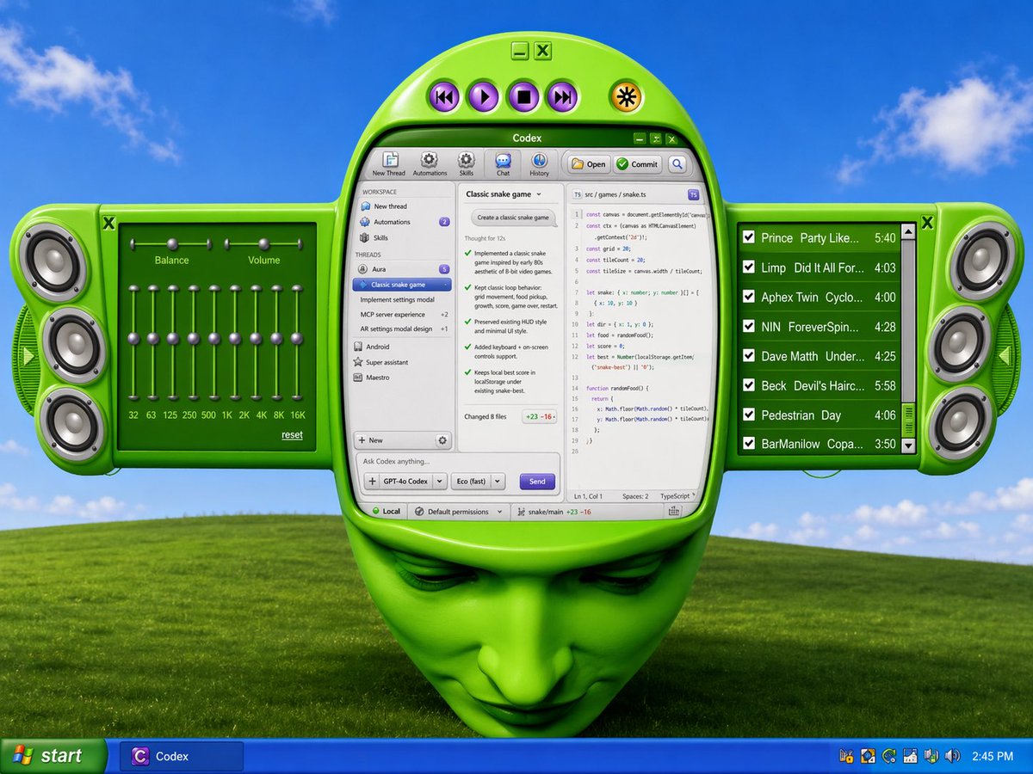Viewport: 1033px width, 774px height.
Task: Click the Open folder button
Action: coord(587,164)
